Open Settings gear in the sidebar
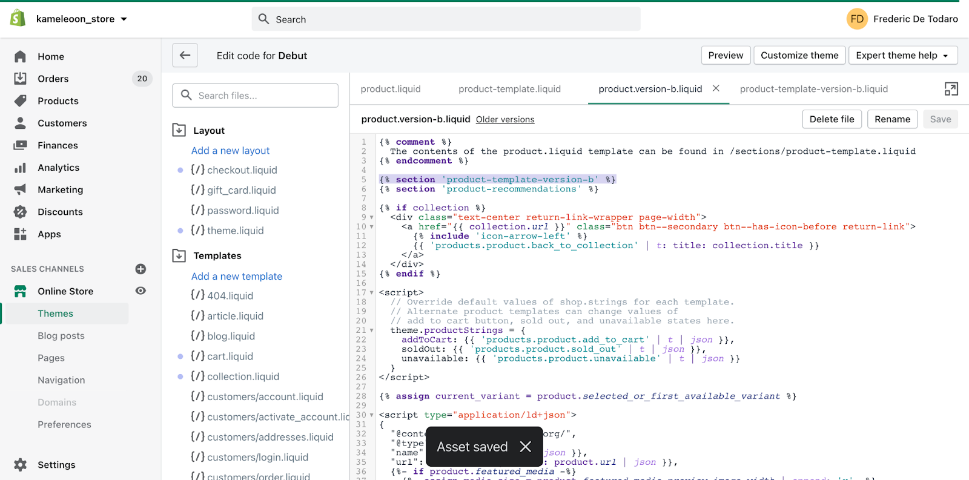 click(21, 465)
